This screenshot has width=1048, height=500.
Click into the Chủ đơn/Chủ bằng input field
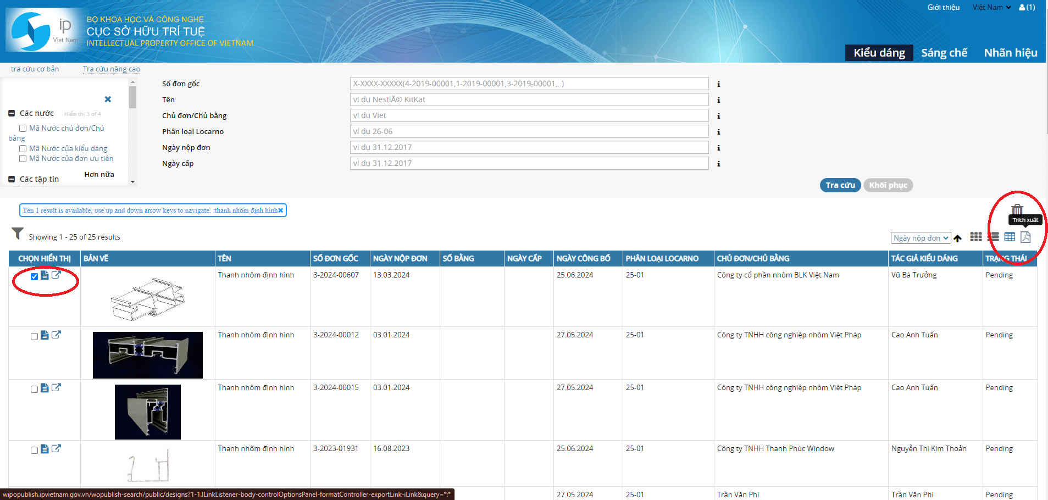point(529,115)
